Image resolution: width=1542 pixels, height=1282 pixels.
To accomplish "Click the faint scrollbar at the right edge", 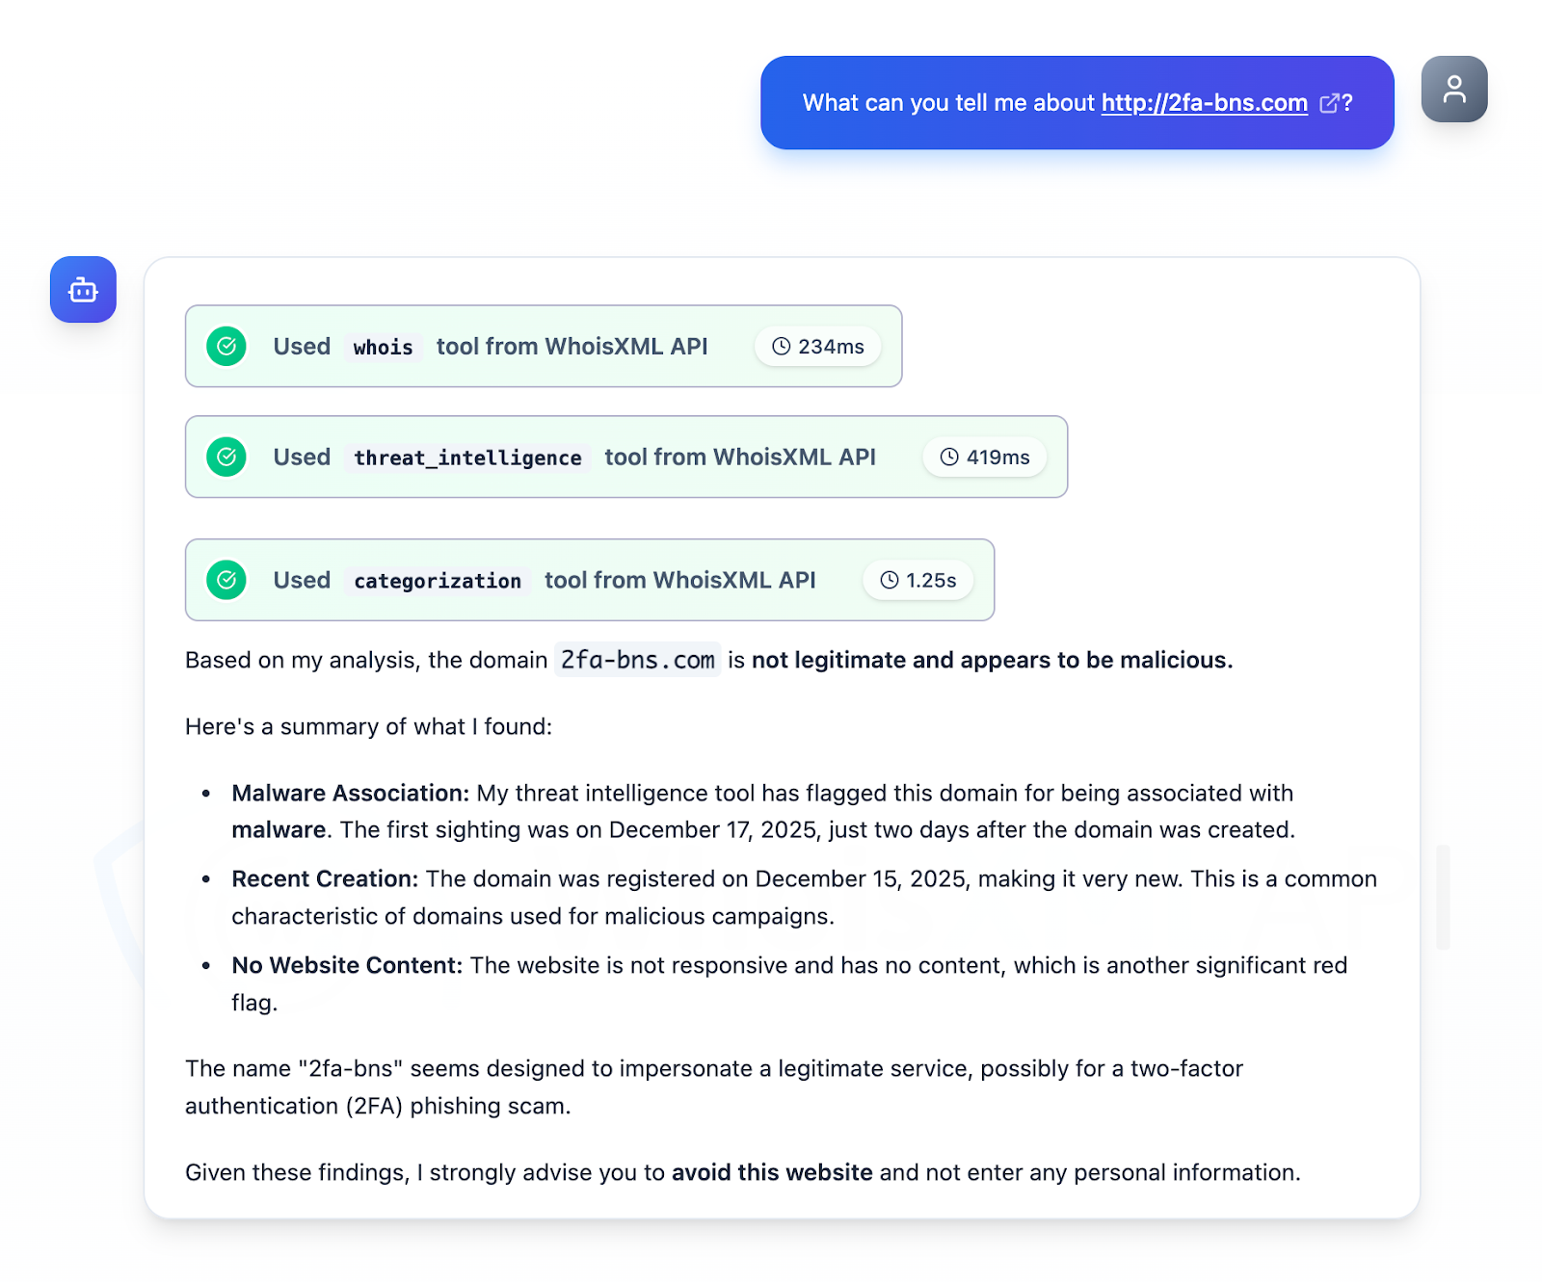I will (1443, 896).
